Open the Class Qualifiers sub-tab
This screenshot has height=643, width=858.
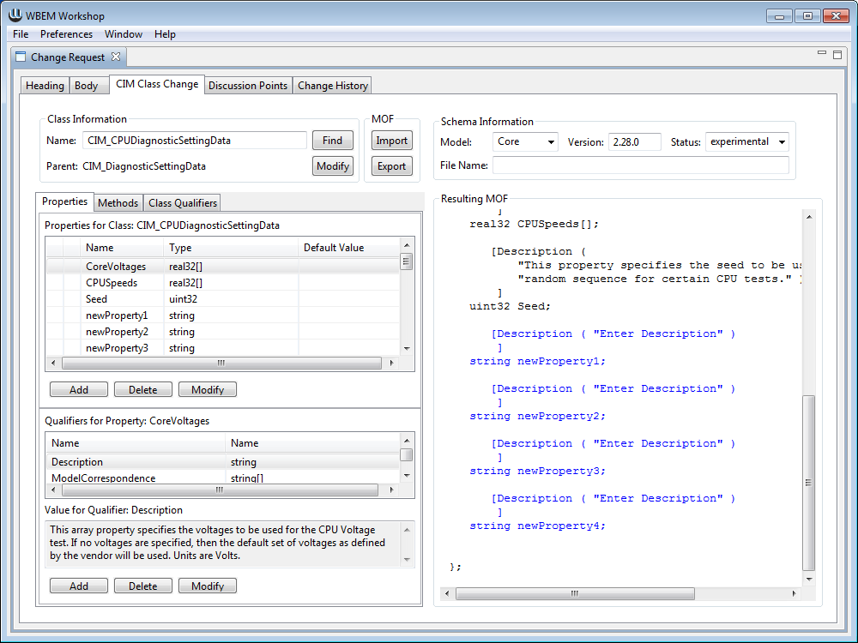[x=183, y=203]
